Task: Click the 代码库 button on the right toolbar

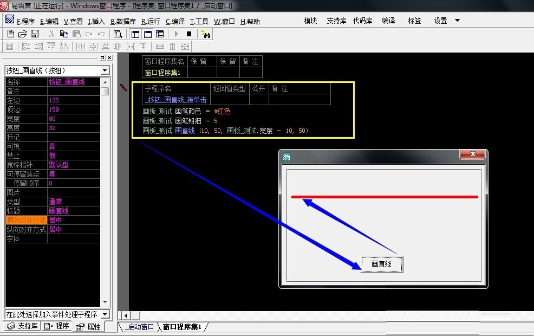Action: coord(363,21)
